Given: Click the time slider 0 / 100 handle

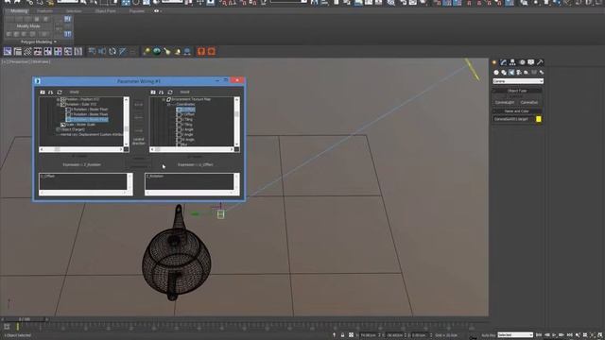Looking at the screenshot, I should tap(25, 319).
